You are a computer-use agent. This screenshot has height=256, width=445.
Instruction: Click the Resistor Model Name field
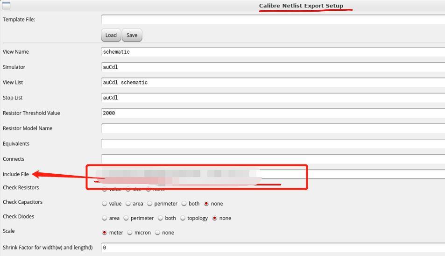pyautogui.click(x=273, y=128)
